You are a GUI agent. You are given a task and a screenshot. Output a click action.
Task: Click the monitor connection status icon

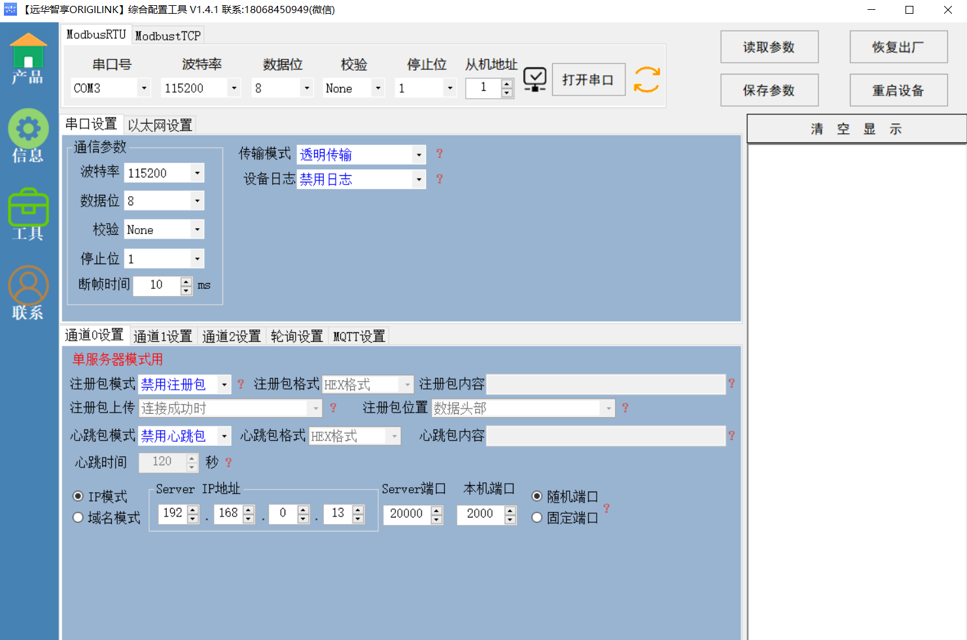point(535,80)
